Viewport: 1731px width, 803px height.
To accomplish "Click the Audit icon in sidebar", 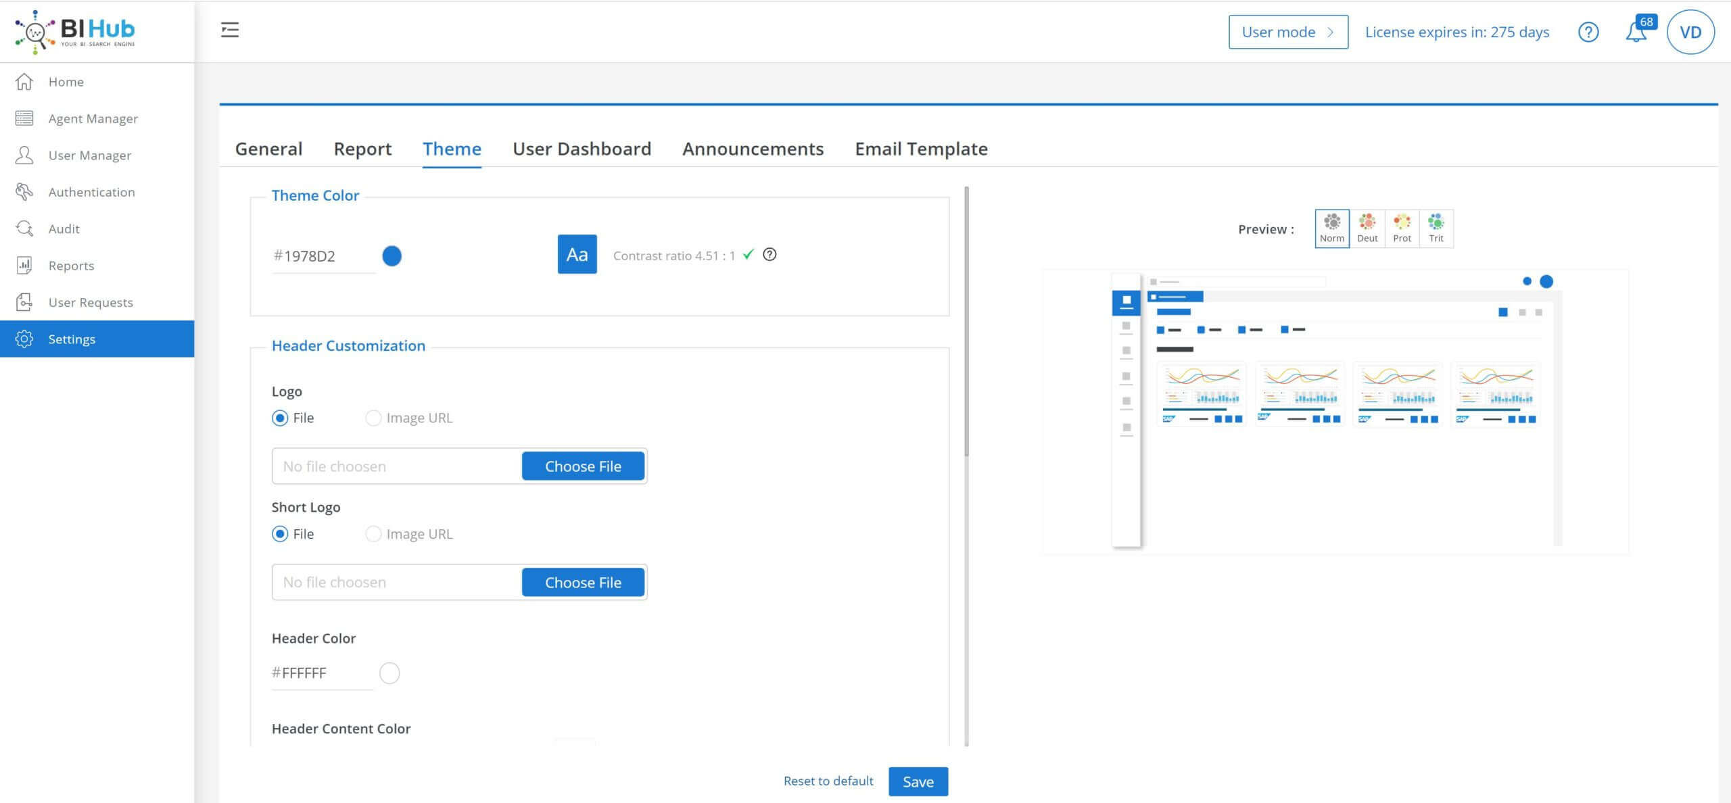I will (x=24, y=228).
